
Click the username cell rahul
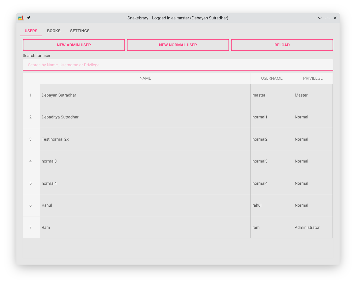coord(272,205)
